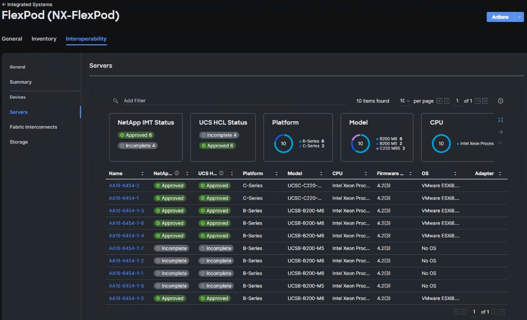This screenshot has width=527, height=320.
Task: Go to the last page using top pagination
Action: tap(485, 101)
